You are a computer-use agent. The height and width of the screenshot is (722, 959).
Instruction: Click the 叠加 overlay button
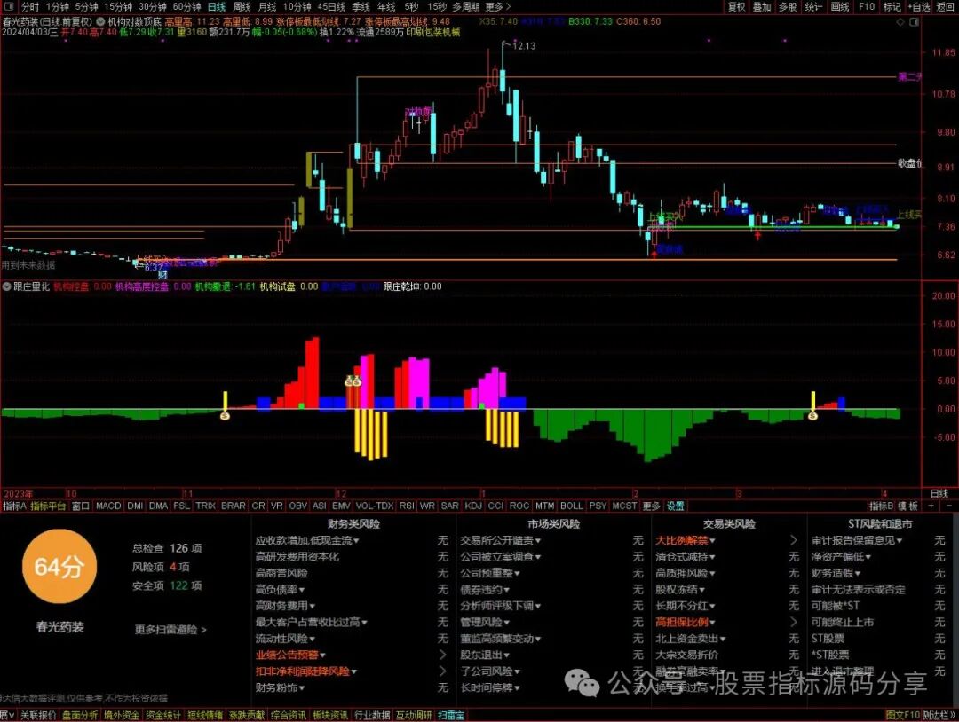pyautogui.click(x=762, y=7)
